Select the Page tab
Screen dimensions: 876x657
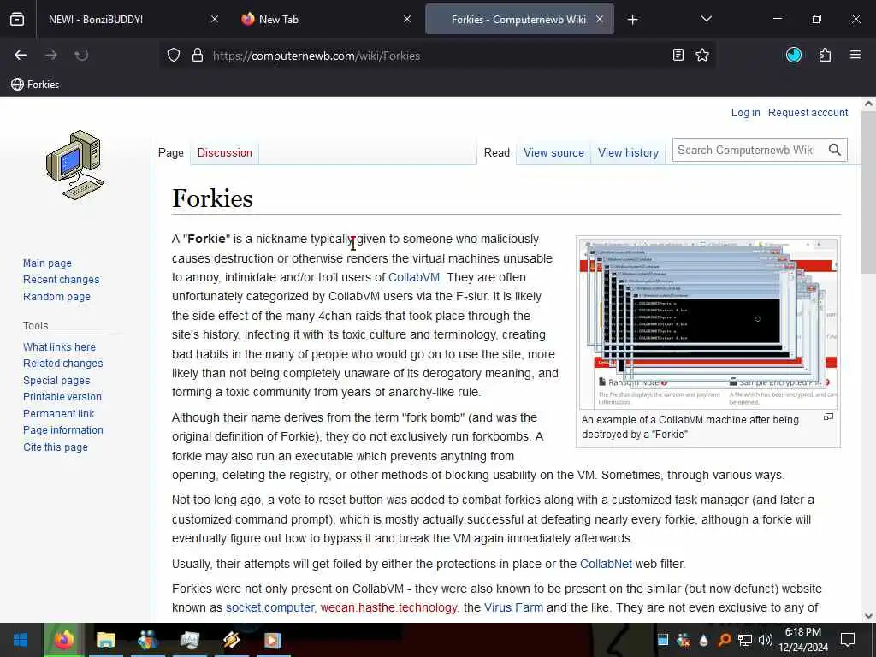(170, 152)
